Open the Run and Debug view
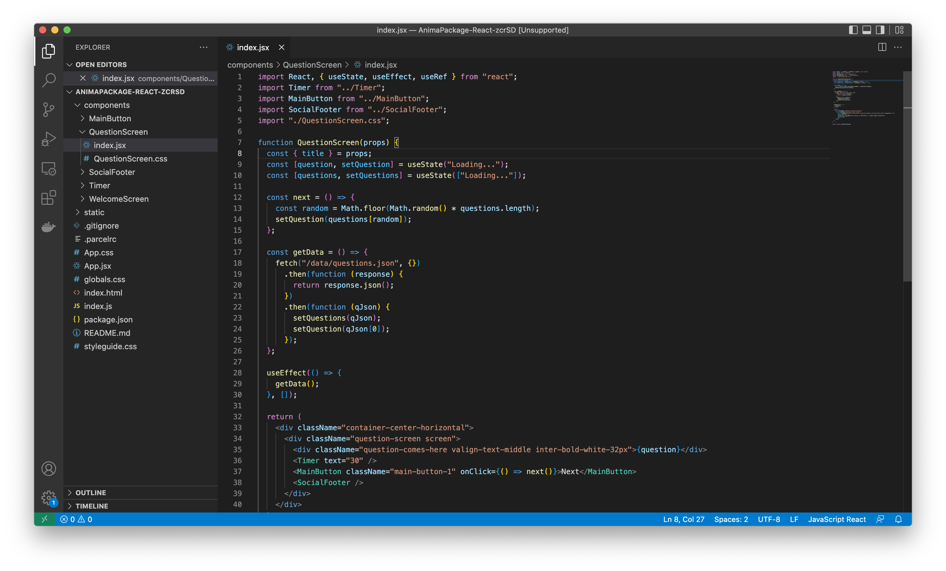Image resolution: width=946 pixels, height=571 pixels. click(49, 139)
